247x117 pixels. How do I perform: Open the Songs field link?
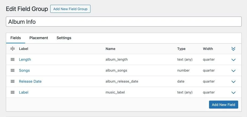click(x=24, y=71)
